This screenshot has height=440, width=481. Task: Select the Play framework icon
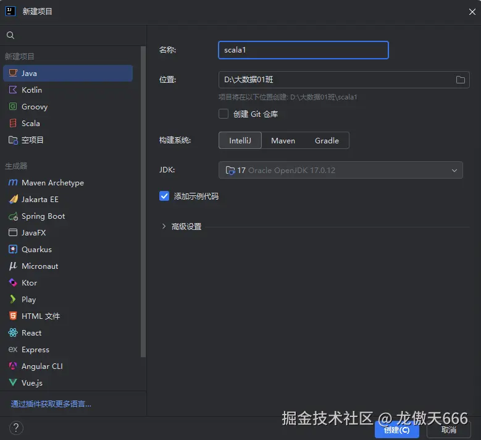click(13, 299)
